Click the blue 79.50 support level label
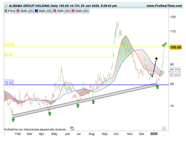 [x=8, y=83]
